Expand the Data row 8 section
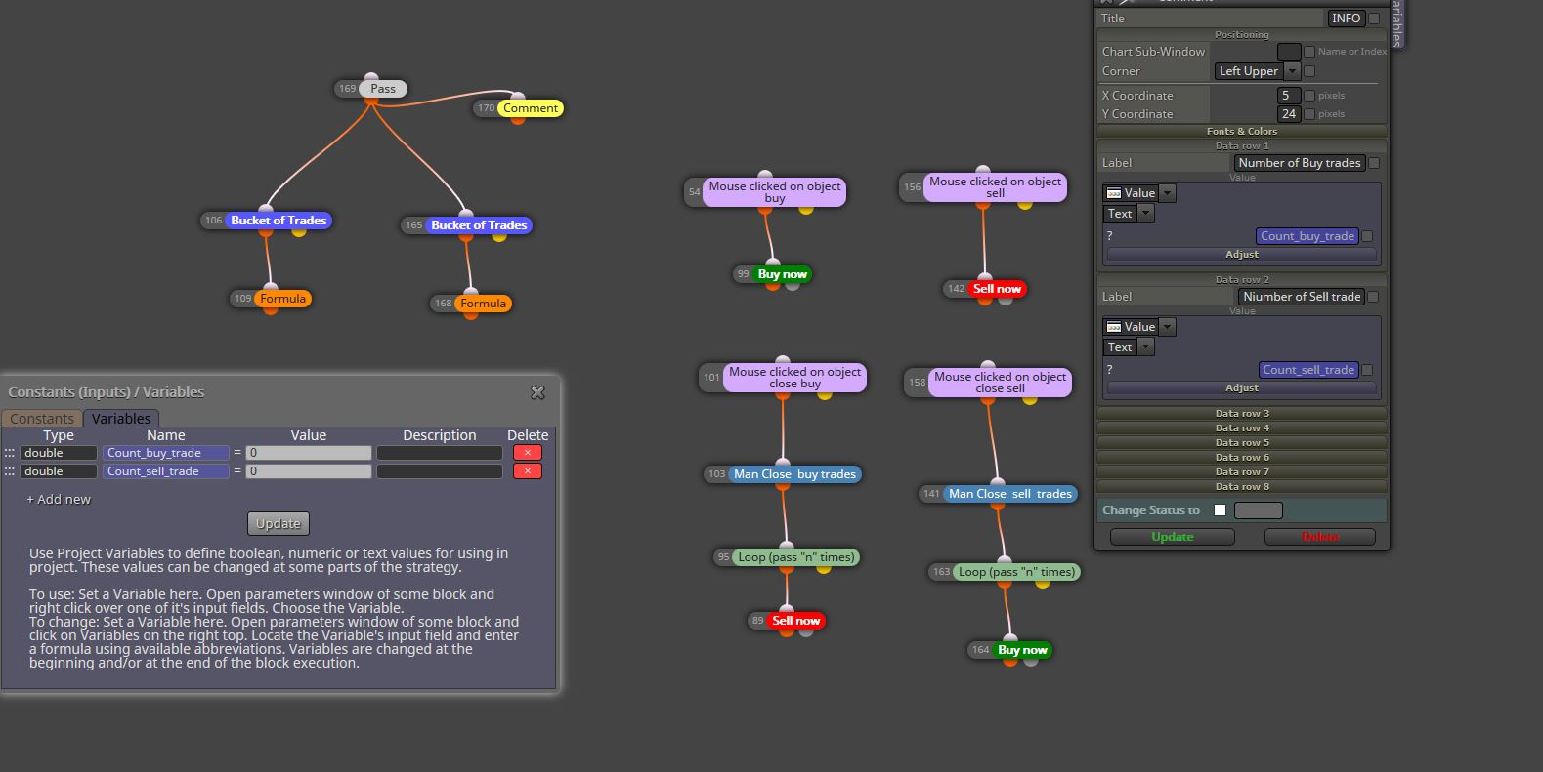This screenshot has width=1543, height=772. click(1242, 487)
